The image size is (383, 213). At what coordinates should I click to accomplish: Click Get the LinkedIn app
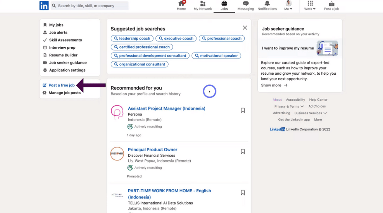[294, 120]
